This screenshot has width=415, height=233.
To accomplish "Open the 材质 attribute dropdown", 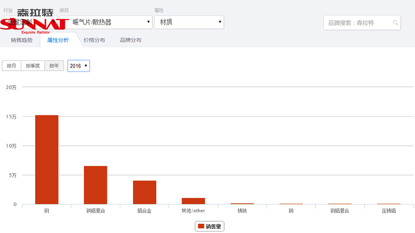I will coord(189,22).
